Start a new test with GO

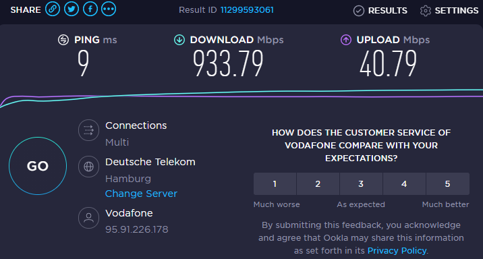[38, 166]
